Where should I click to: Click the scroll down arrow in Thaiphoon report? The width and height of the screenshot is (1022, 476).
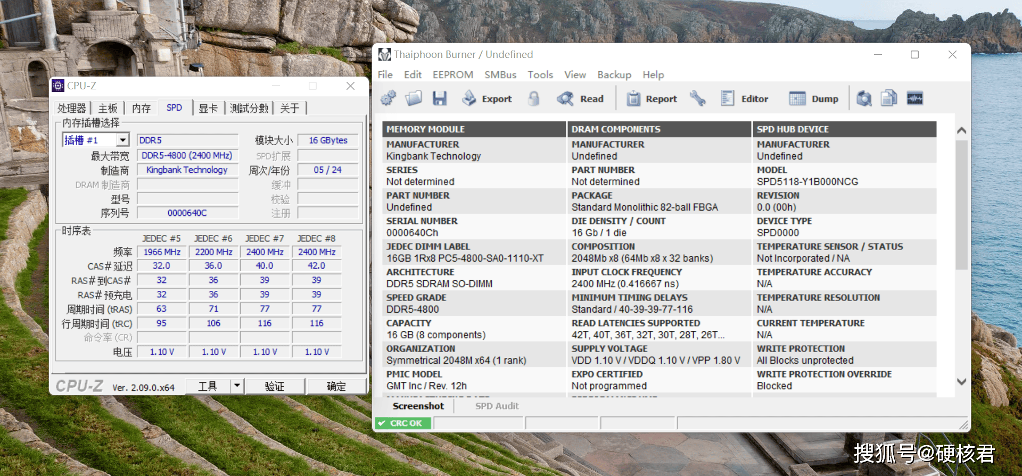coord(961,381)
